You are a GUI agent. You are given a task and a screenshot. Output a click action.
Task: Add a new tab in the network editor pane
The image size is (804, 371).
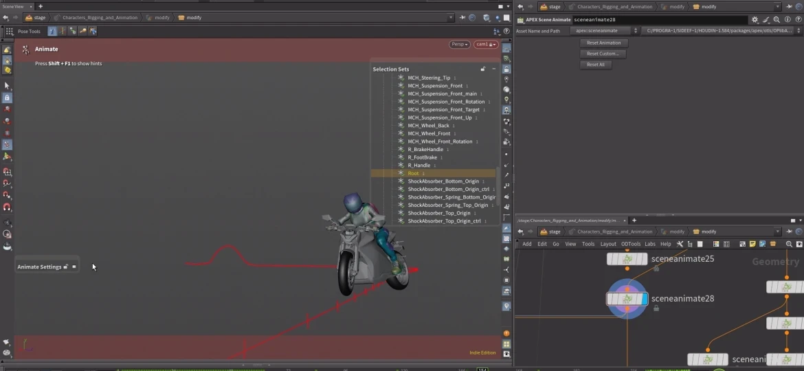[x=634, y=221]
